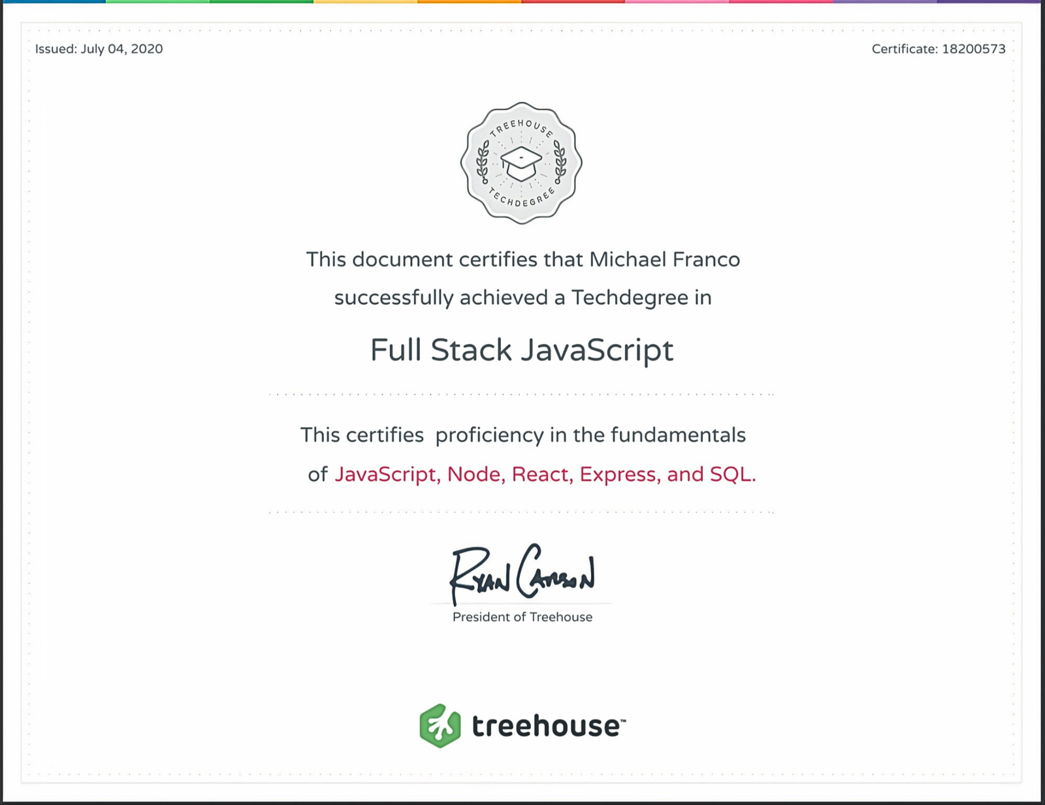The width and height of the screenshot is (1045, 805).
Task: Click the graduation cap icon in the badge
Action: coord(521,163)
